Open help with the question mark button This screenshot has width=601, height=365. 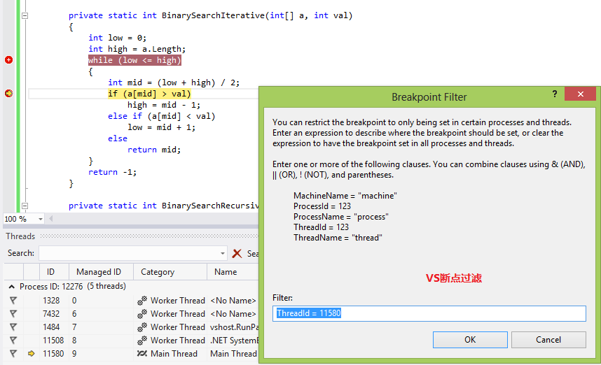pyautogui.click(x=554, y=94)
